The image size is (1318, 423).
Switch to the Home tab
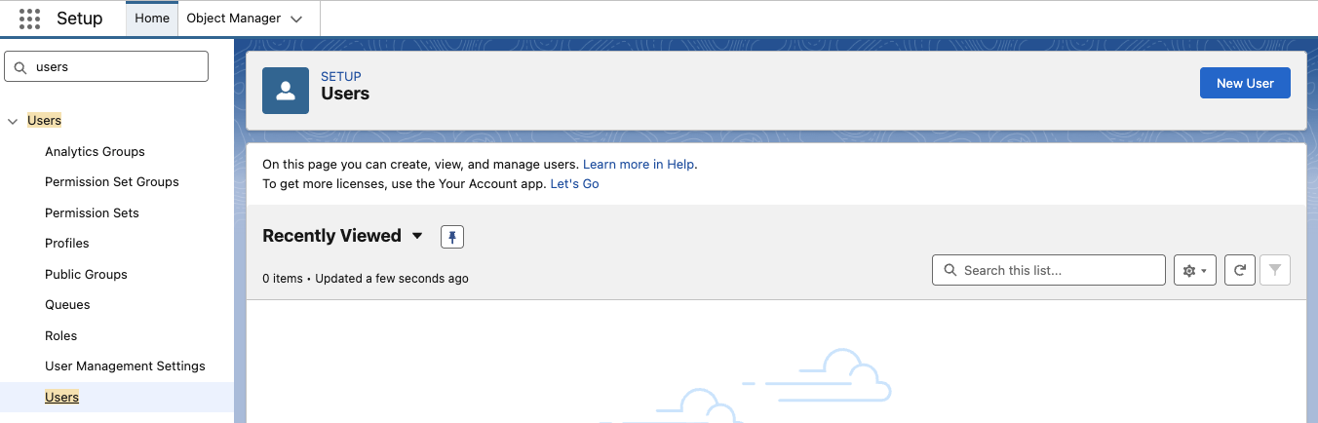tap(152, 19)
